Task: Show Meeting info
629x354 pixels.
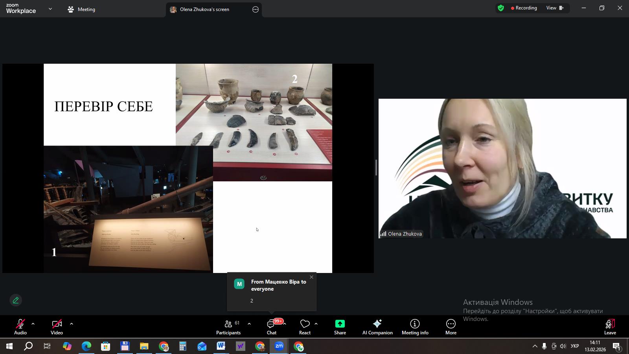Action: point(415,327)
